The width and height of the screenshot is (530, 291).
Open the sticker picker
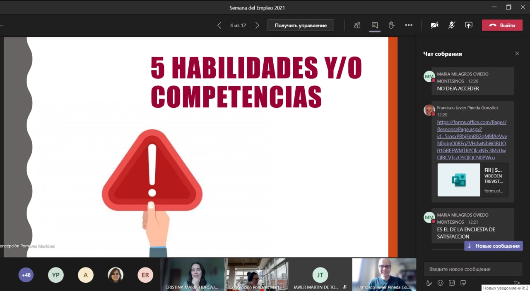[463, 283]
